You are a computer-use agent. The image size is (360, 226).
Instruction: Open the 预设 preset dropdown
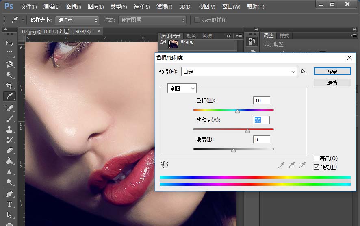point(239,72)
